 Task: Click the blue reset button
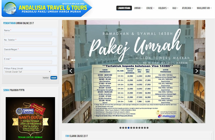[x=54, y=78]
